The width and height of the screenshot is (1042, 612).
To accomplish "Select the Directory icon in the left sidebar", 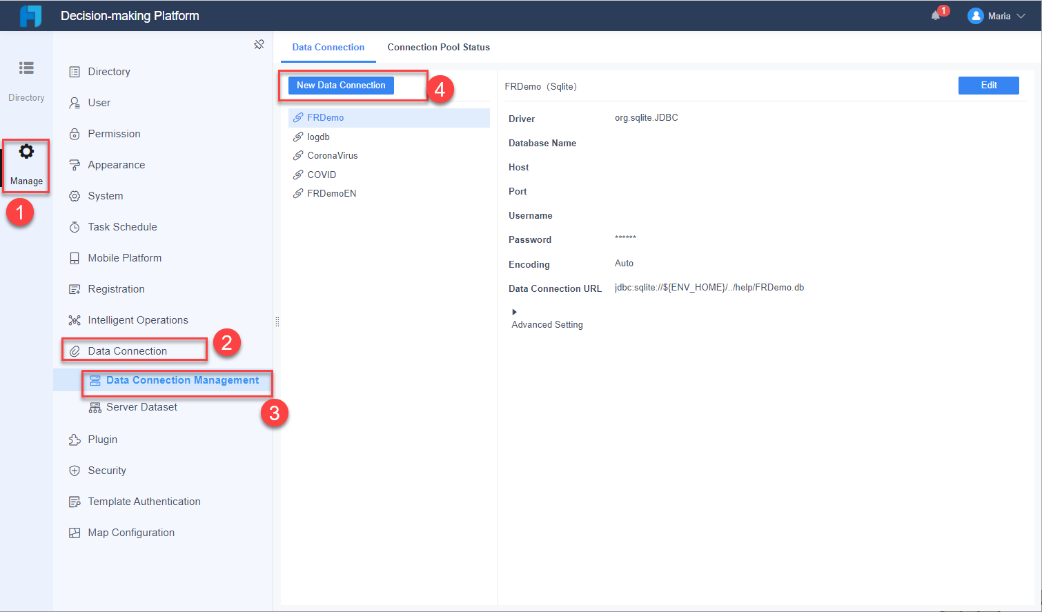I will pyautogui.click(x=26, y=75).
